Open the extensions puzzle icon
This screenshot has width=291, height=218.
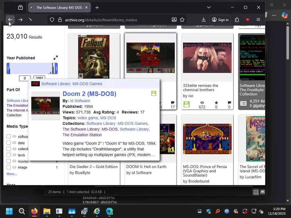237,20
